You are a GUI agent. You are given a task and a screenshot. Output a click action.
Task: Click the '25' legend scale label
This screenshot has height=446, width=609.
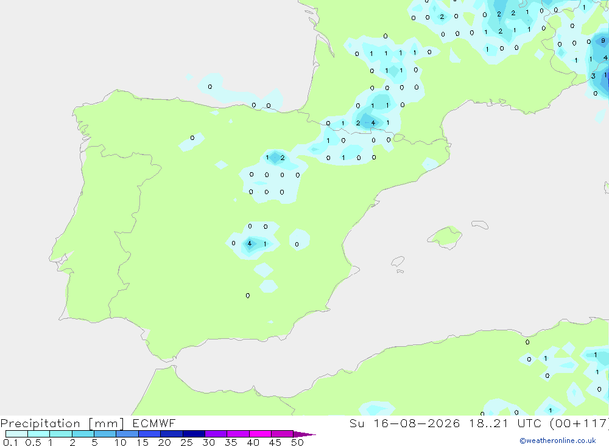click(186, 442)
